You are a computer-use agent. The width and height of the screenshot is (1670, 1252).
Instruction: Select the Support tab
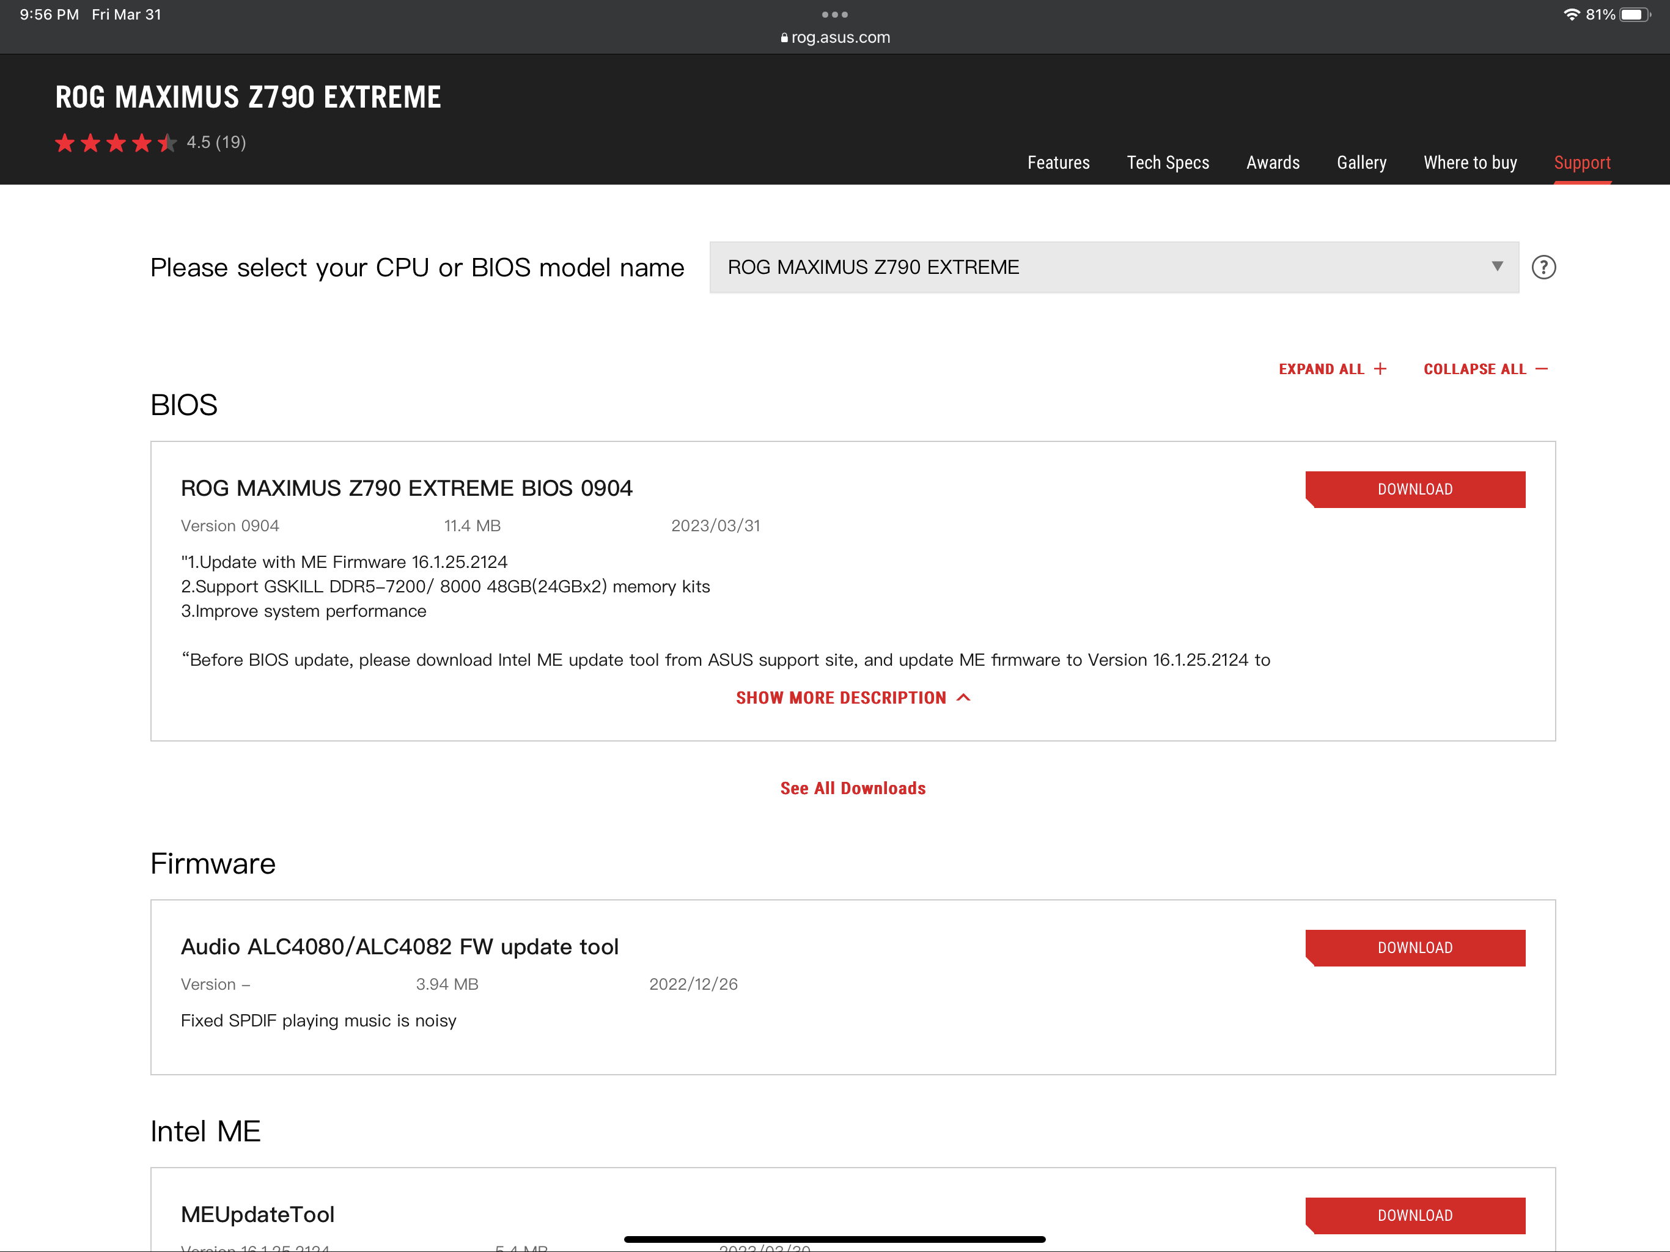[x=1581, y=163]
